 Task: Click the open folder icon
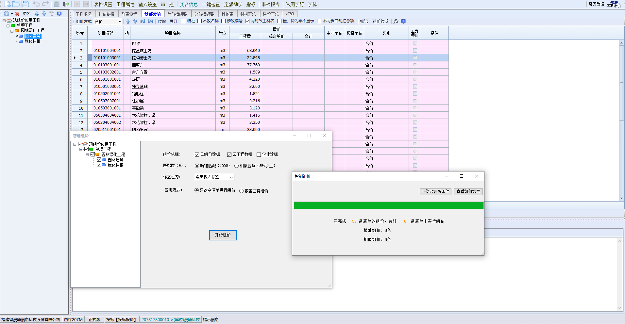pyautogui.click(x=16, y=4)
